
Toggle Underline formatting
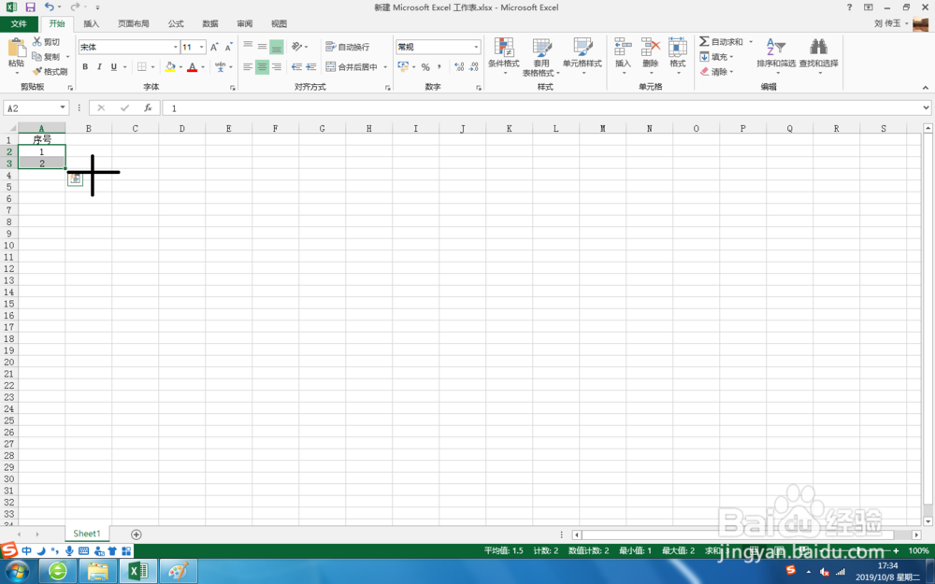(114, 66)
